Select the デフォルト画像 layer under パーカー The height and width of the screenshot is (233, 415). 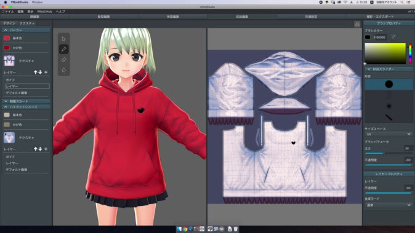pos(17,93)
